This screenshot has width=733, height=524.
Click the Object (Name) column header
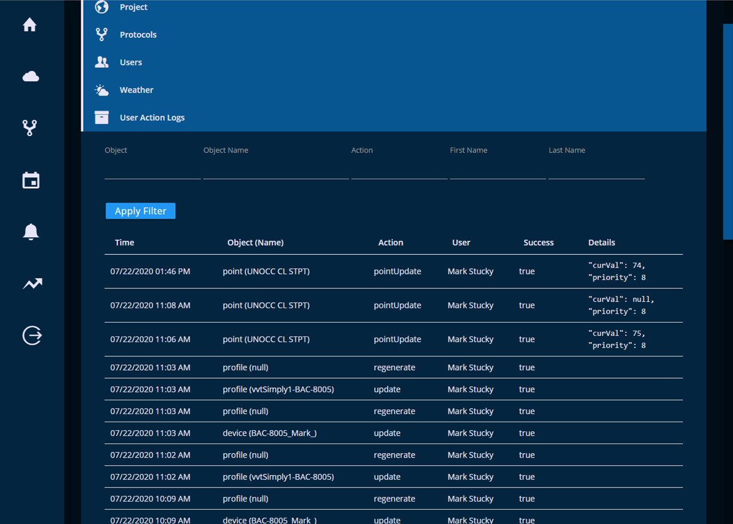point(255,243)
